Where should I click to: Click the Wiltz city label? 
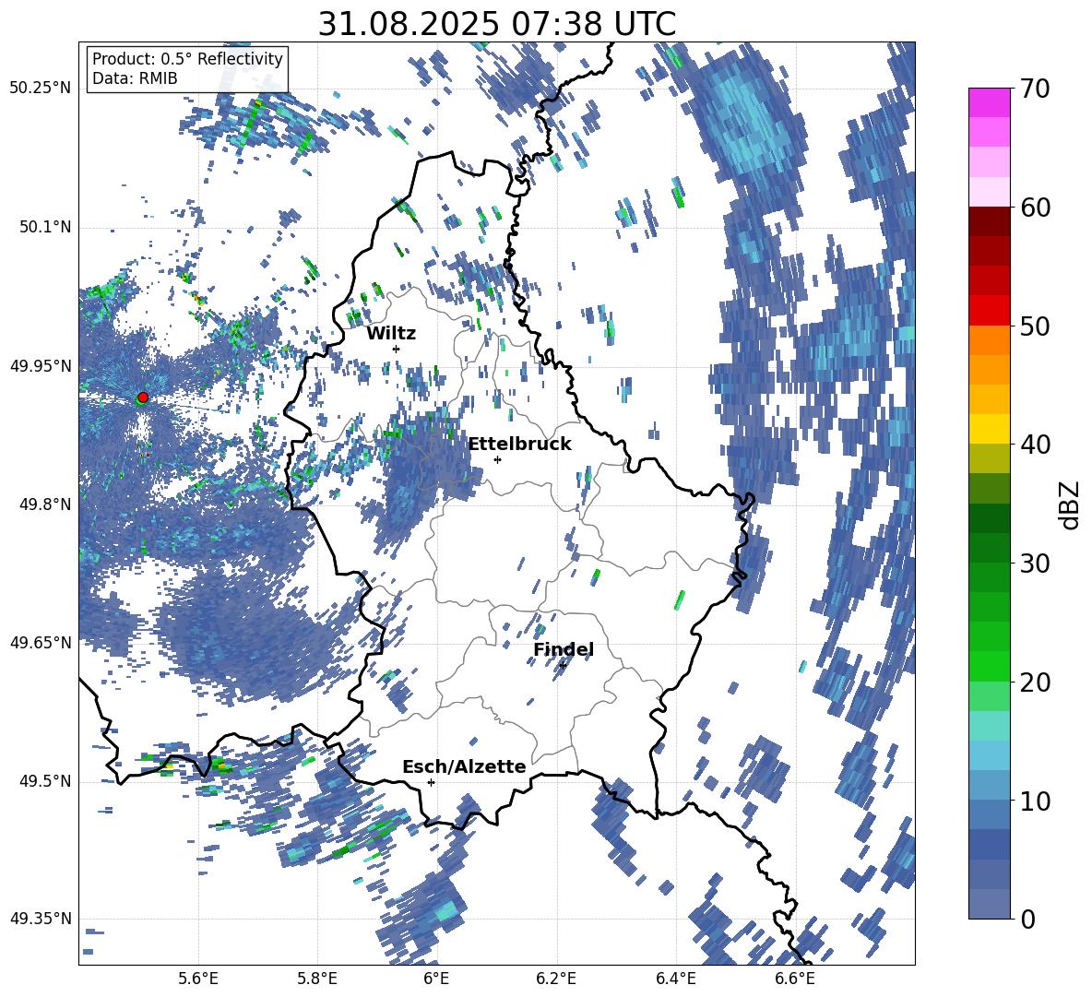pyautogui.click(x=391, y=334)
